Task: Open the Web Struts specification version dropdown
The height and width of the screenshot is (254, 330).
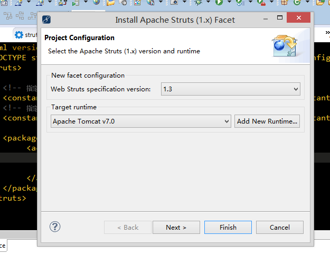Action: [230, 89]
